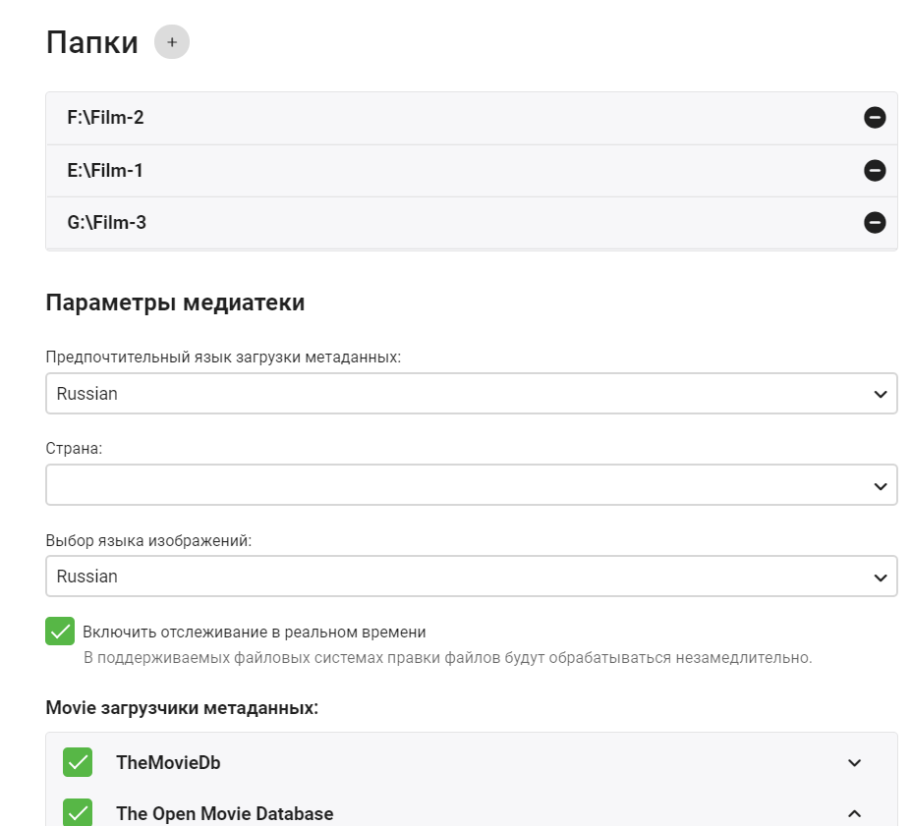Click the Параметры медиатеки heading
Viewport: 911px width, 826px height.
pos(175,303)
